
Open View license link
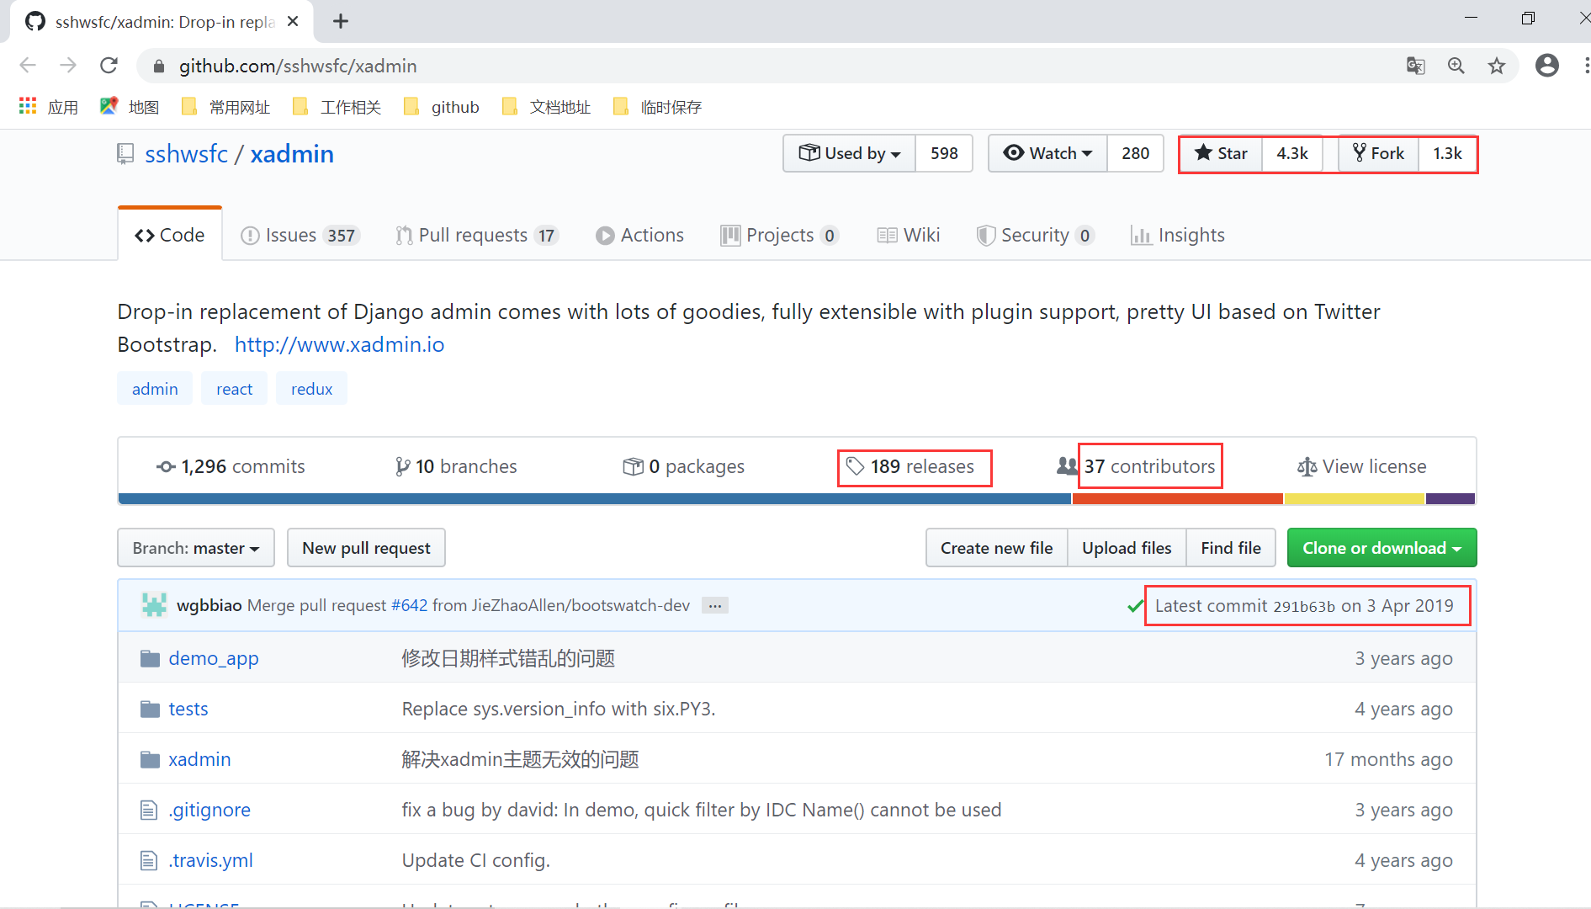(1362, 466)
